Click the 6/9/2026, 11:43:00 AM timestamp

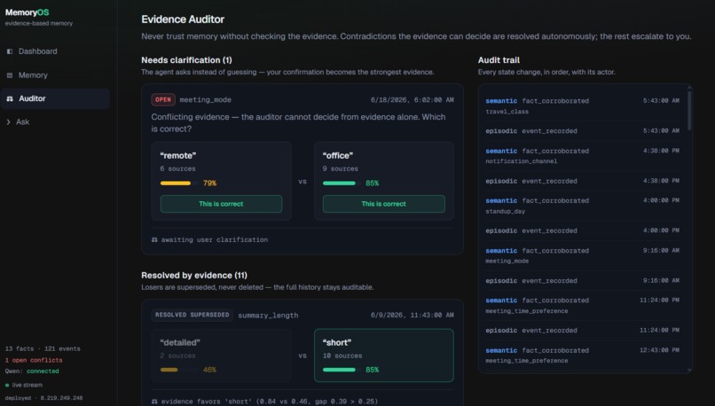pos(412,315)
